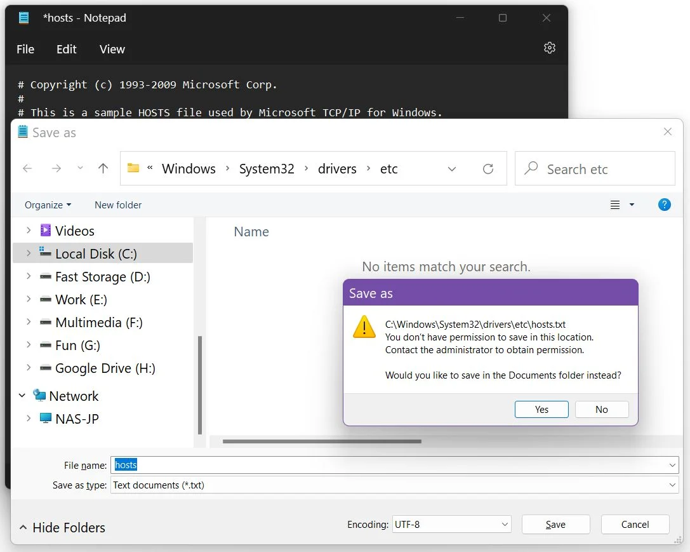Select Google Drive (H:) in the folder tree
The width and height of the screenshot is (690, 552).
tap(103, 368)
